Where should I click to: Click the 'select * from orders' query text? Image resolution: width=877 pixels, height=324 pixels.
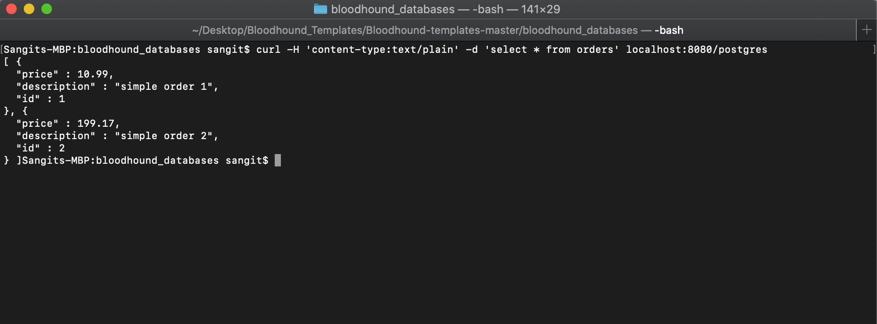[x=553, y=49]
